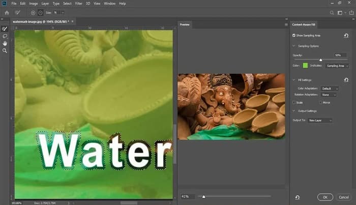
Task: Select the Hand tool
Action: coord(5,43)
